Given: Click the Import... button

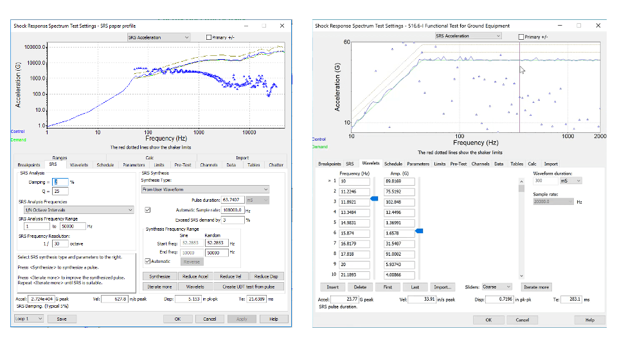Looking at the screenshot, I should point(443,287).
